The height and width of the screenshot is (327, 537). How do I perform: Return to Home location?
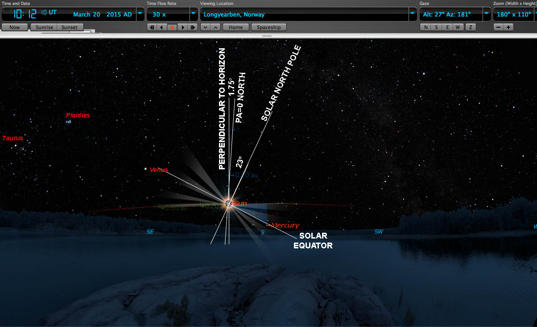tap(236, 27)
